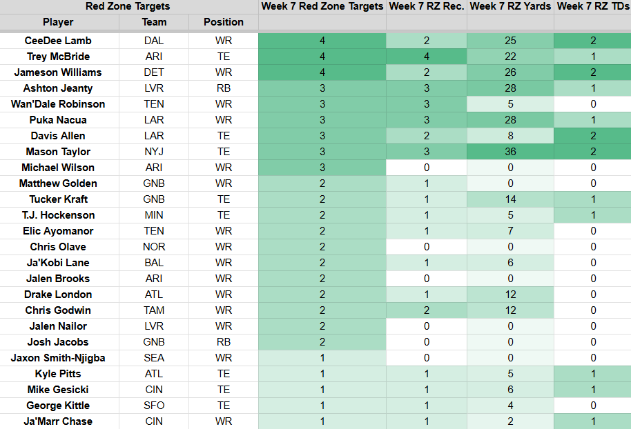Screen dimensions: 631x429
Task: Click Ja'Marr Chase's name cell
Action: tap(59, 421)
